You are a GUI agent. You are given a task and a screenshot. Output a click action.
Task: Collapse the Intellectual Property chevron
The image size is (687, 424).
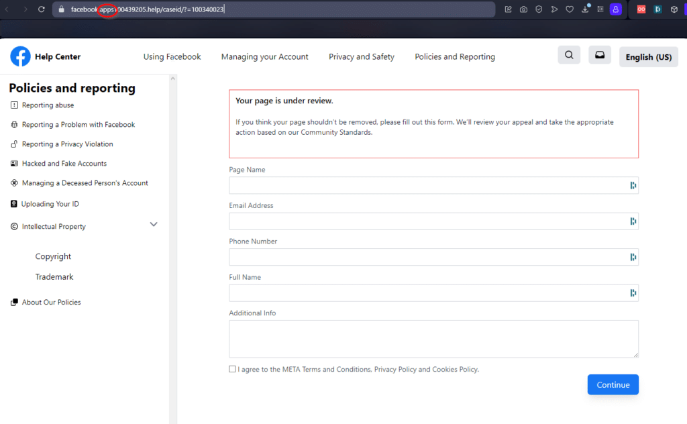pos(154,224)
